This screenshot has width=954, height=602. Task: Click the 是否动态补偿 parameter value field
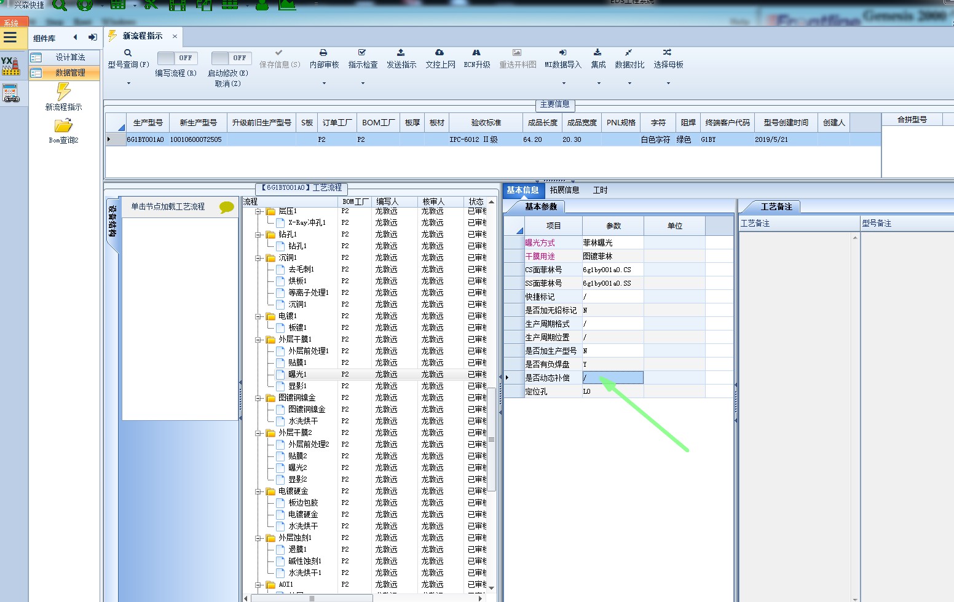[612, 378]
